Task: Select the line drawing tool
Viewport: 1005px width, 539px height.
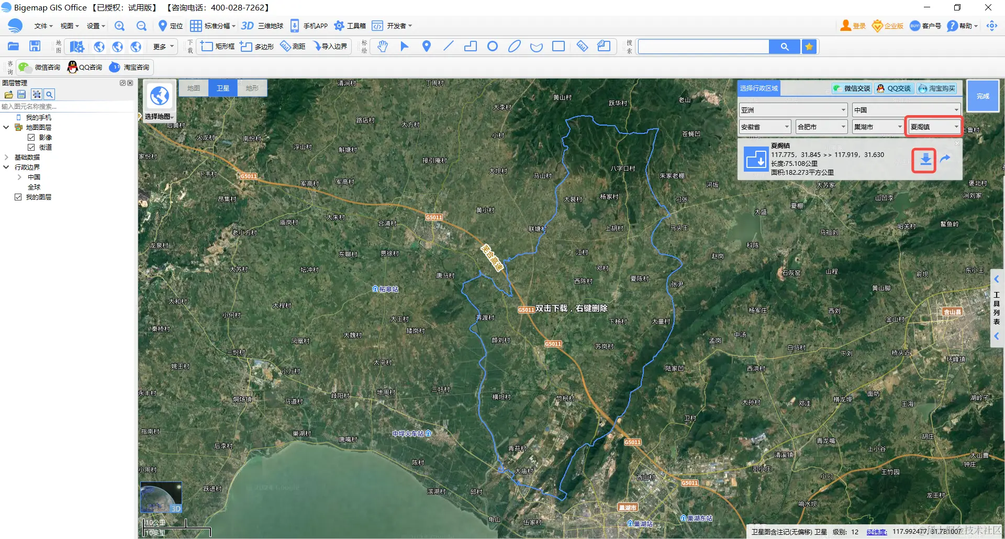Action: (449, 47)
